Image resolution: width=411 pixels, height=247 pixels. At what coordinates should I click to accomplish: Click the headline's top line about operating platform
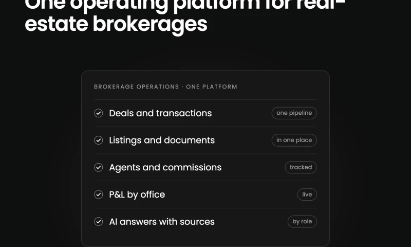click(x=184, y=5)
